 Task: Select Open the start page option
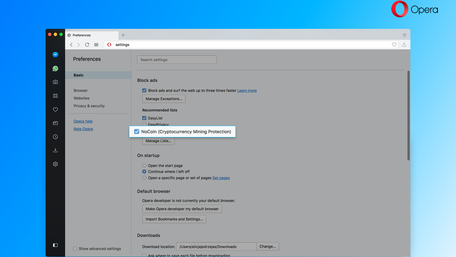(x=144, y=166)
